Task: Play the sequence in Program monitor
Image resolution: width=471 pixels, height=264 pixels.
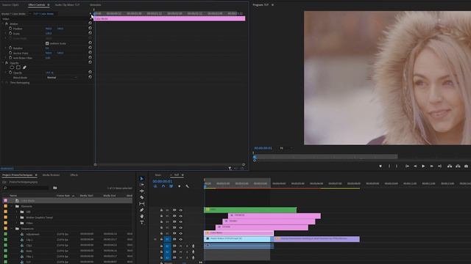Action: point(423,166)
